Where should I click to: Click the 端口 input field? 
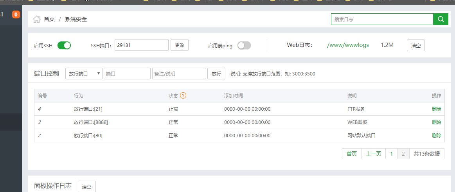[127, 74]
